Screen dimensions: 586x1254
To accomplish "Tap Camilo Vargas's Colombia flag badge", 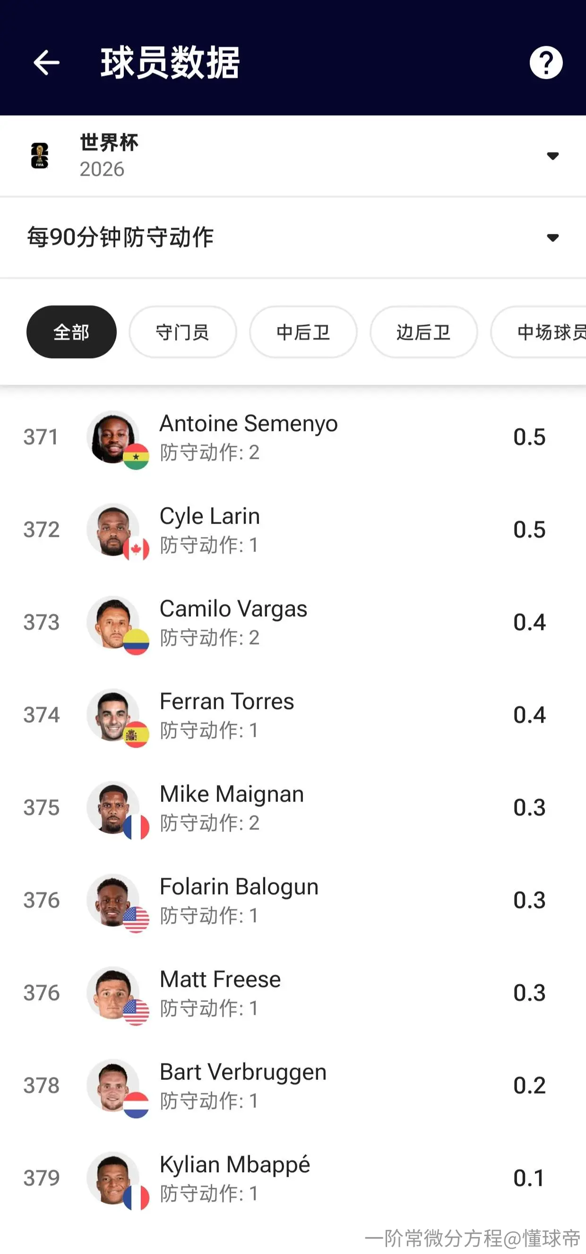I will click(136, 641).
